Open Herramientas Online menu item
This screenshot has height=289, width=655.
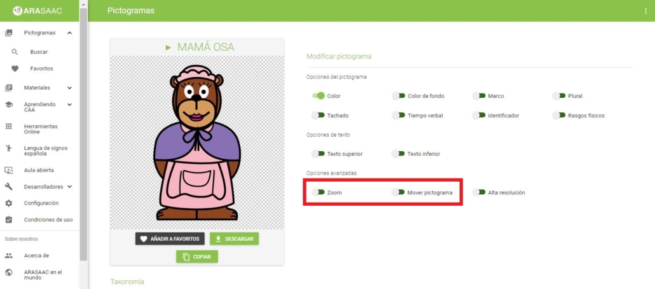pos(41,130)
